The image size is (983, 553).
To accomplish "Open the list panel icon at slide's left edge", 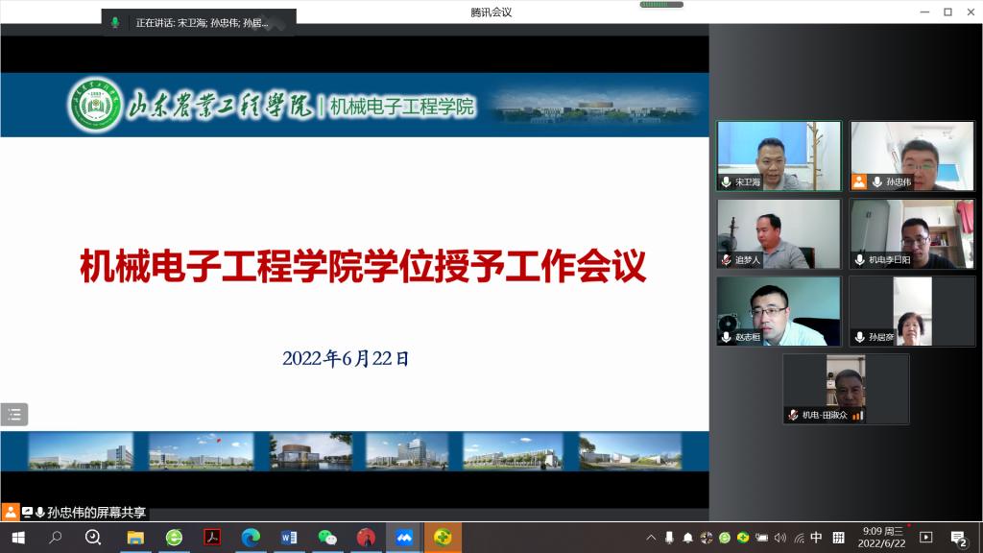I will pyautogui.click(x=14, y=415).
